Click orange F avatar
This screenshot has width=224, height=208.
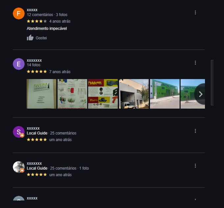pos(19,13)
